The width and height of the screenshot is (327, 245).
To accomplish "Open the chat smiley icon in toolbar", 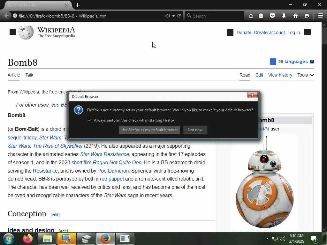I will pos(307,16).
